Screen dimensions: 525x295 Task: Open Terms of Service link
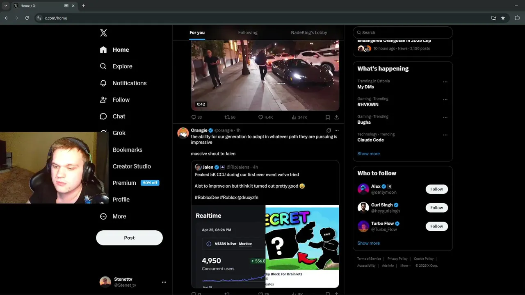pos(369,259)
